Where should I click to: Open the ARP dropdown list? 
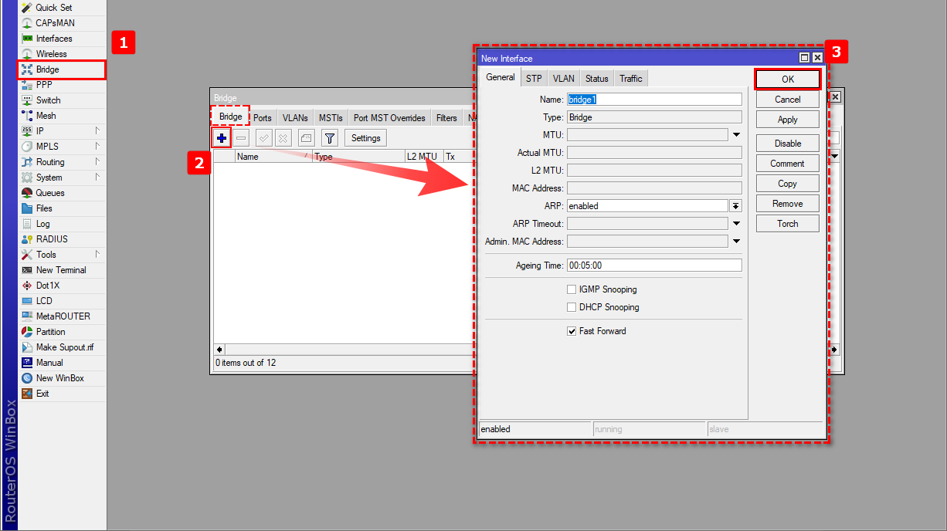tap(736, 206)
